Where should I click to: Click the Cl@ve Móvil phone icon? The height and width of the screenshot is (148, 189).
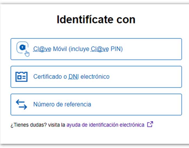(x=23, y=49)
